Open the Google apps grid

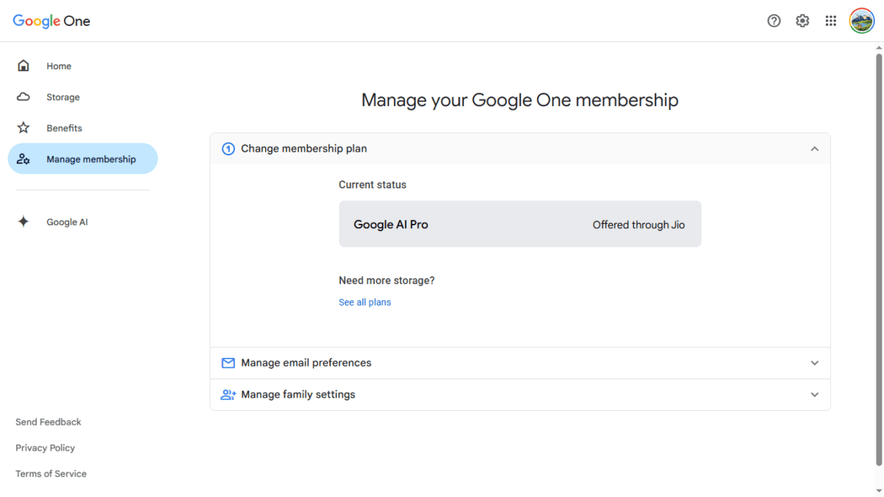click(x=831, y=21)
